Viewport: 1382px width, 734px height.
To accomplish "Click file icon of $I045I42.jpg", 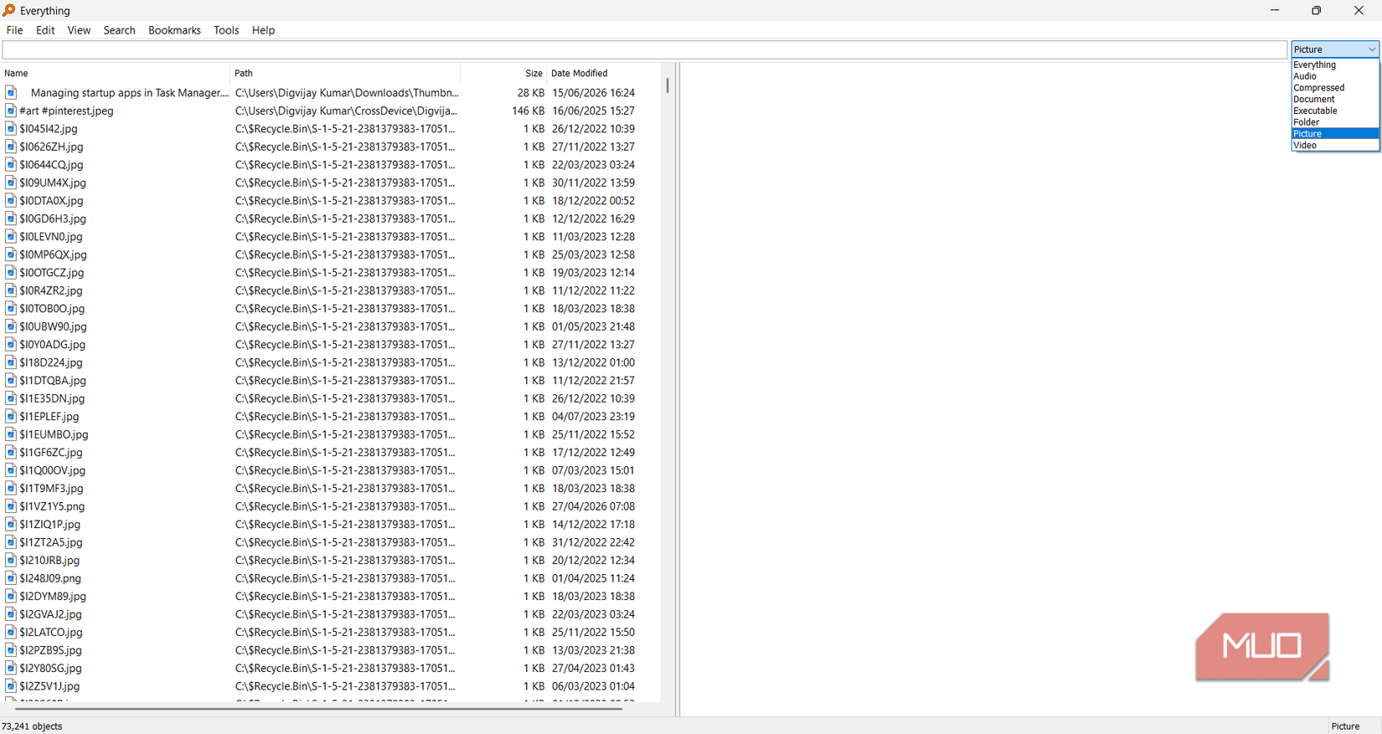I will coord(11,129).
